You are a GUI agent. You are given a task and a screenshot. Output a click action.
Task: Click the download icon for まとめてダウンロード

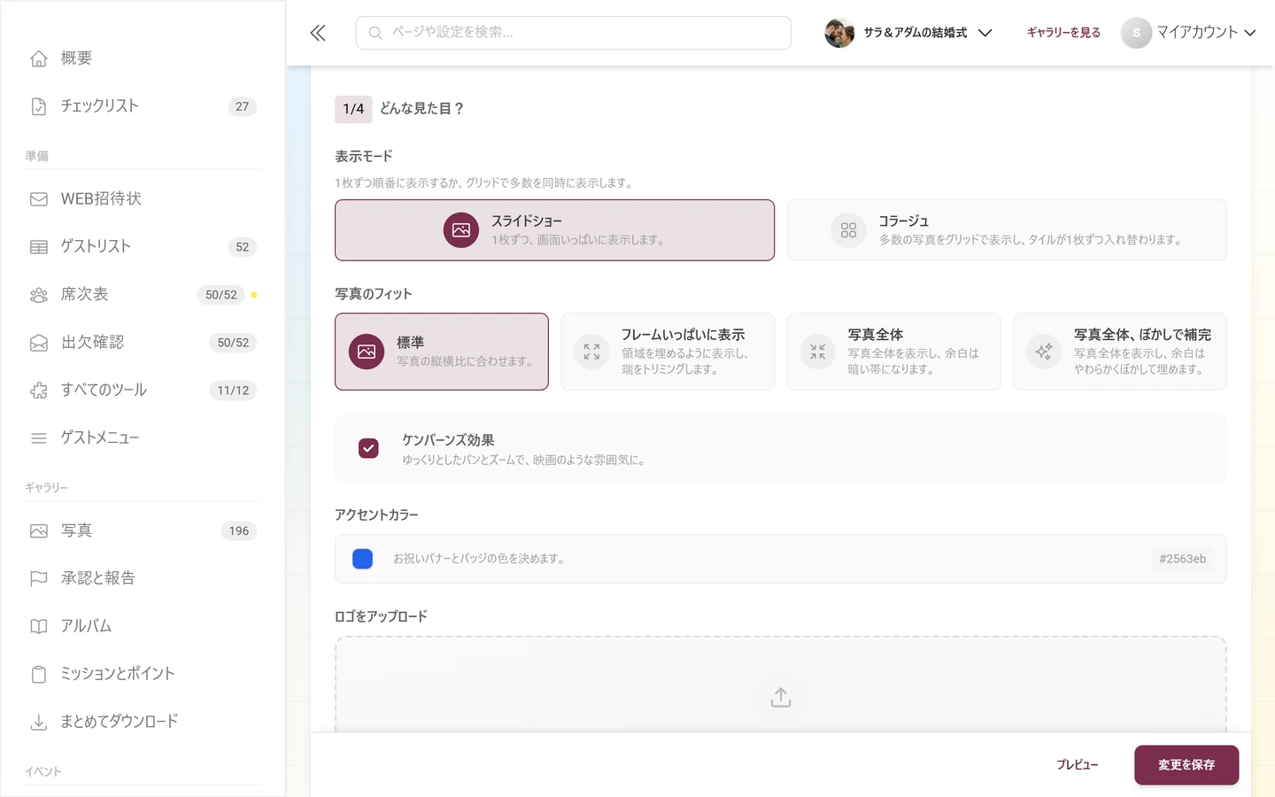(39, 723)
